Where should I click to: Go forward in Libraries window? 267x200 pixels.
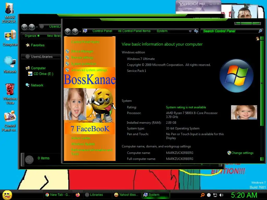tap(32, 27)
